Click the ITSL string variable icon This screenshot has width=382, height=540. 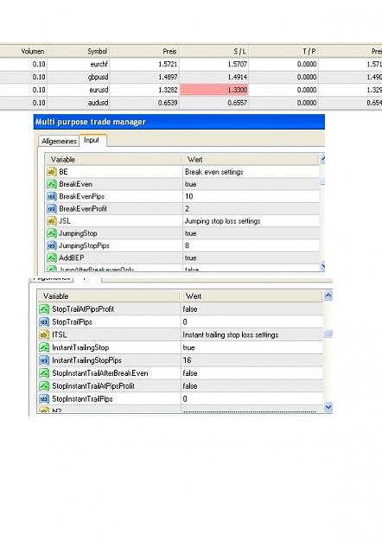(x=44, y=334)
